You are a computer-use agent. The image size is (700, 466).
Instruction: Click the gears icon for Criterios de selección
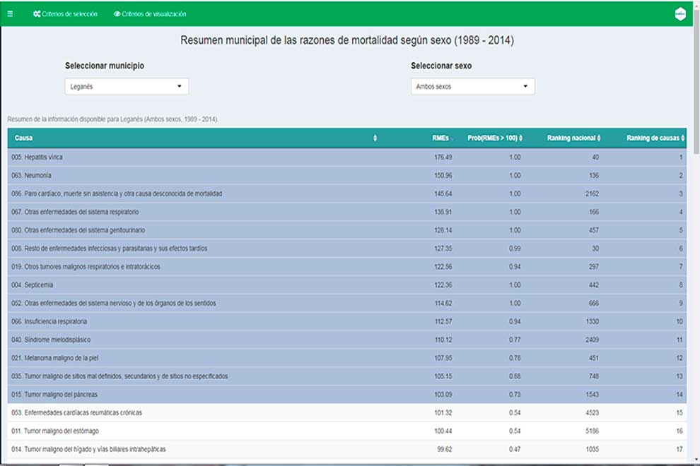tap(37, 14)
